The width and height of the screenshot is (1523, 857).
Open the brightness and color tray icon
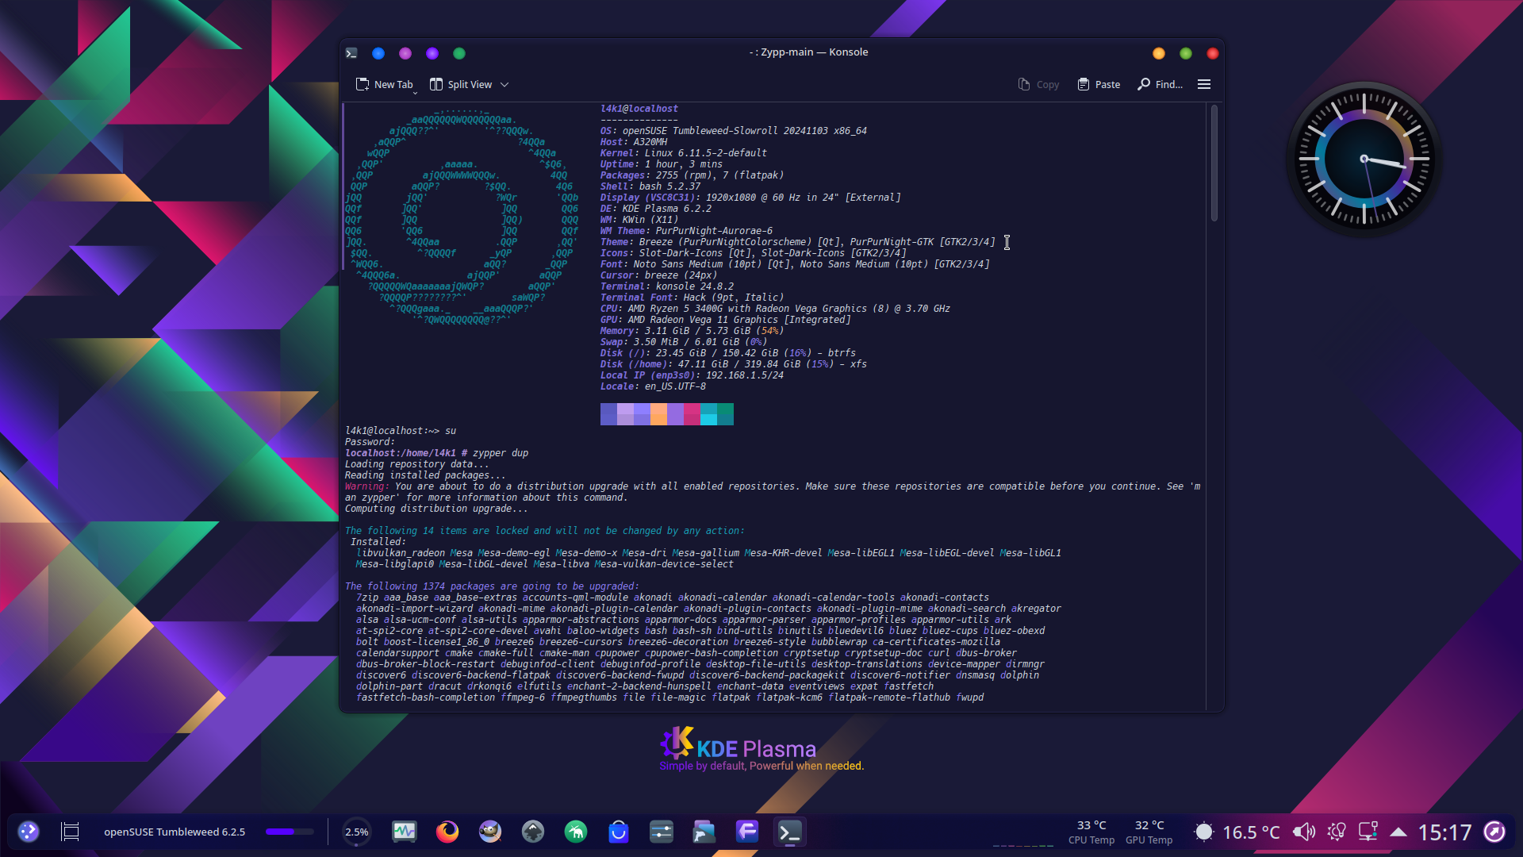(x=1337, y=832)
